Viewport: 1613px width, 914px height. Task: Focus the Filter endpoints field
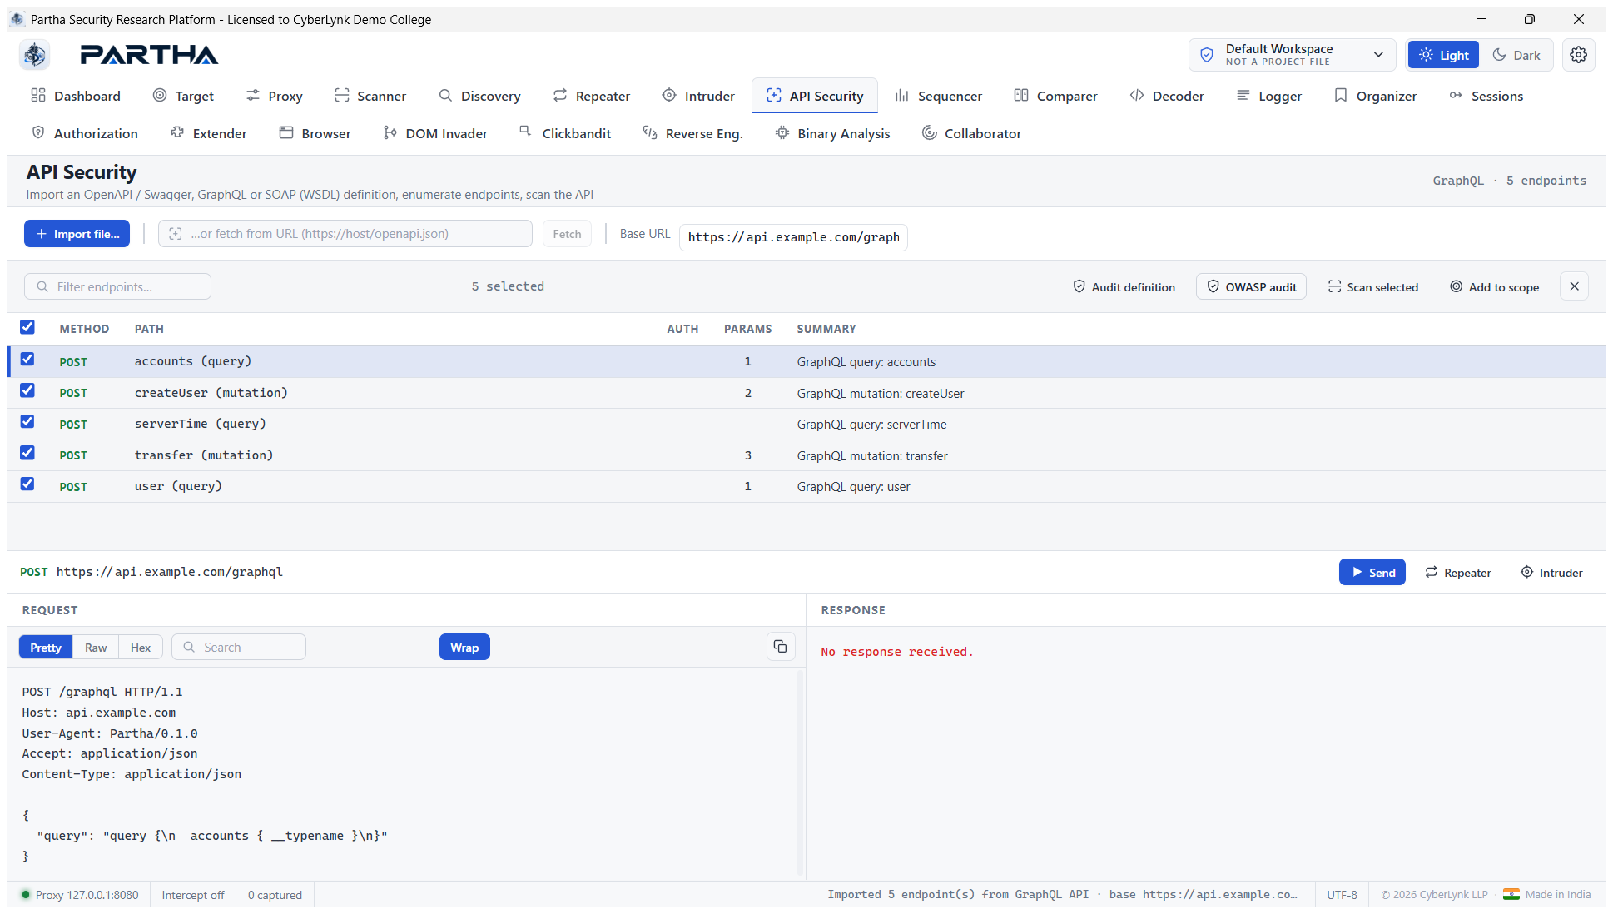(x=117, y=286)
